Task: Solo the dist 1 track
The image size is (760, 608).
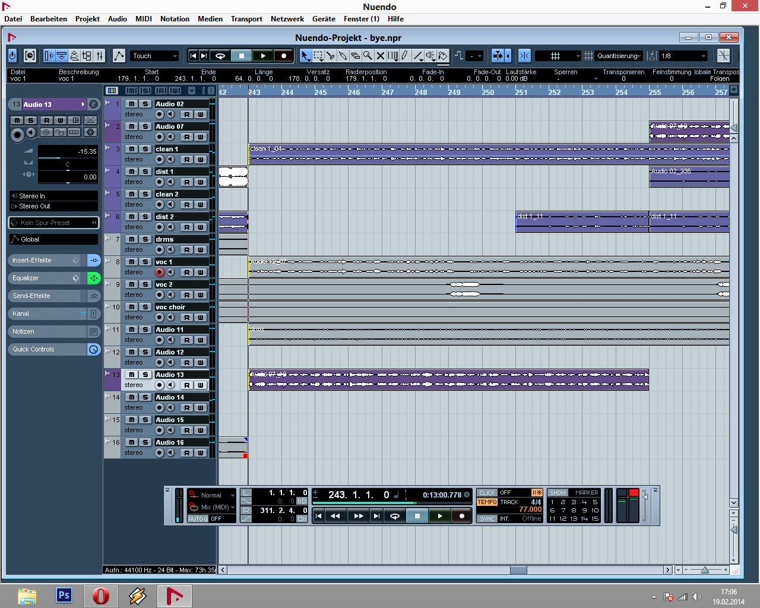Action: [x=145, y=172]
